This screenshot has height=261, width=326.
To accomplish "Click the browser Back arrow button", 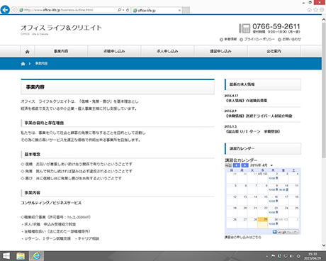I will [x=5, y=10].
